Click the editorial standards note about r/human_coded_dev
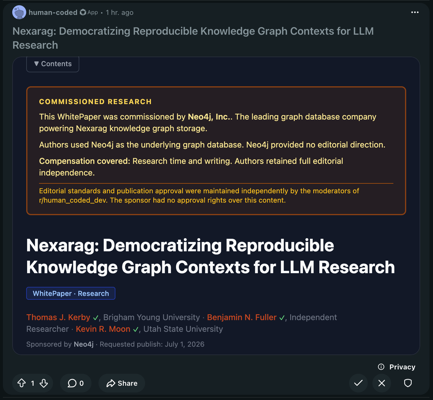 coord(199,195)
